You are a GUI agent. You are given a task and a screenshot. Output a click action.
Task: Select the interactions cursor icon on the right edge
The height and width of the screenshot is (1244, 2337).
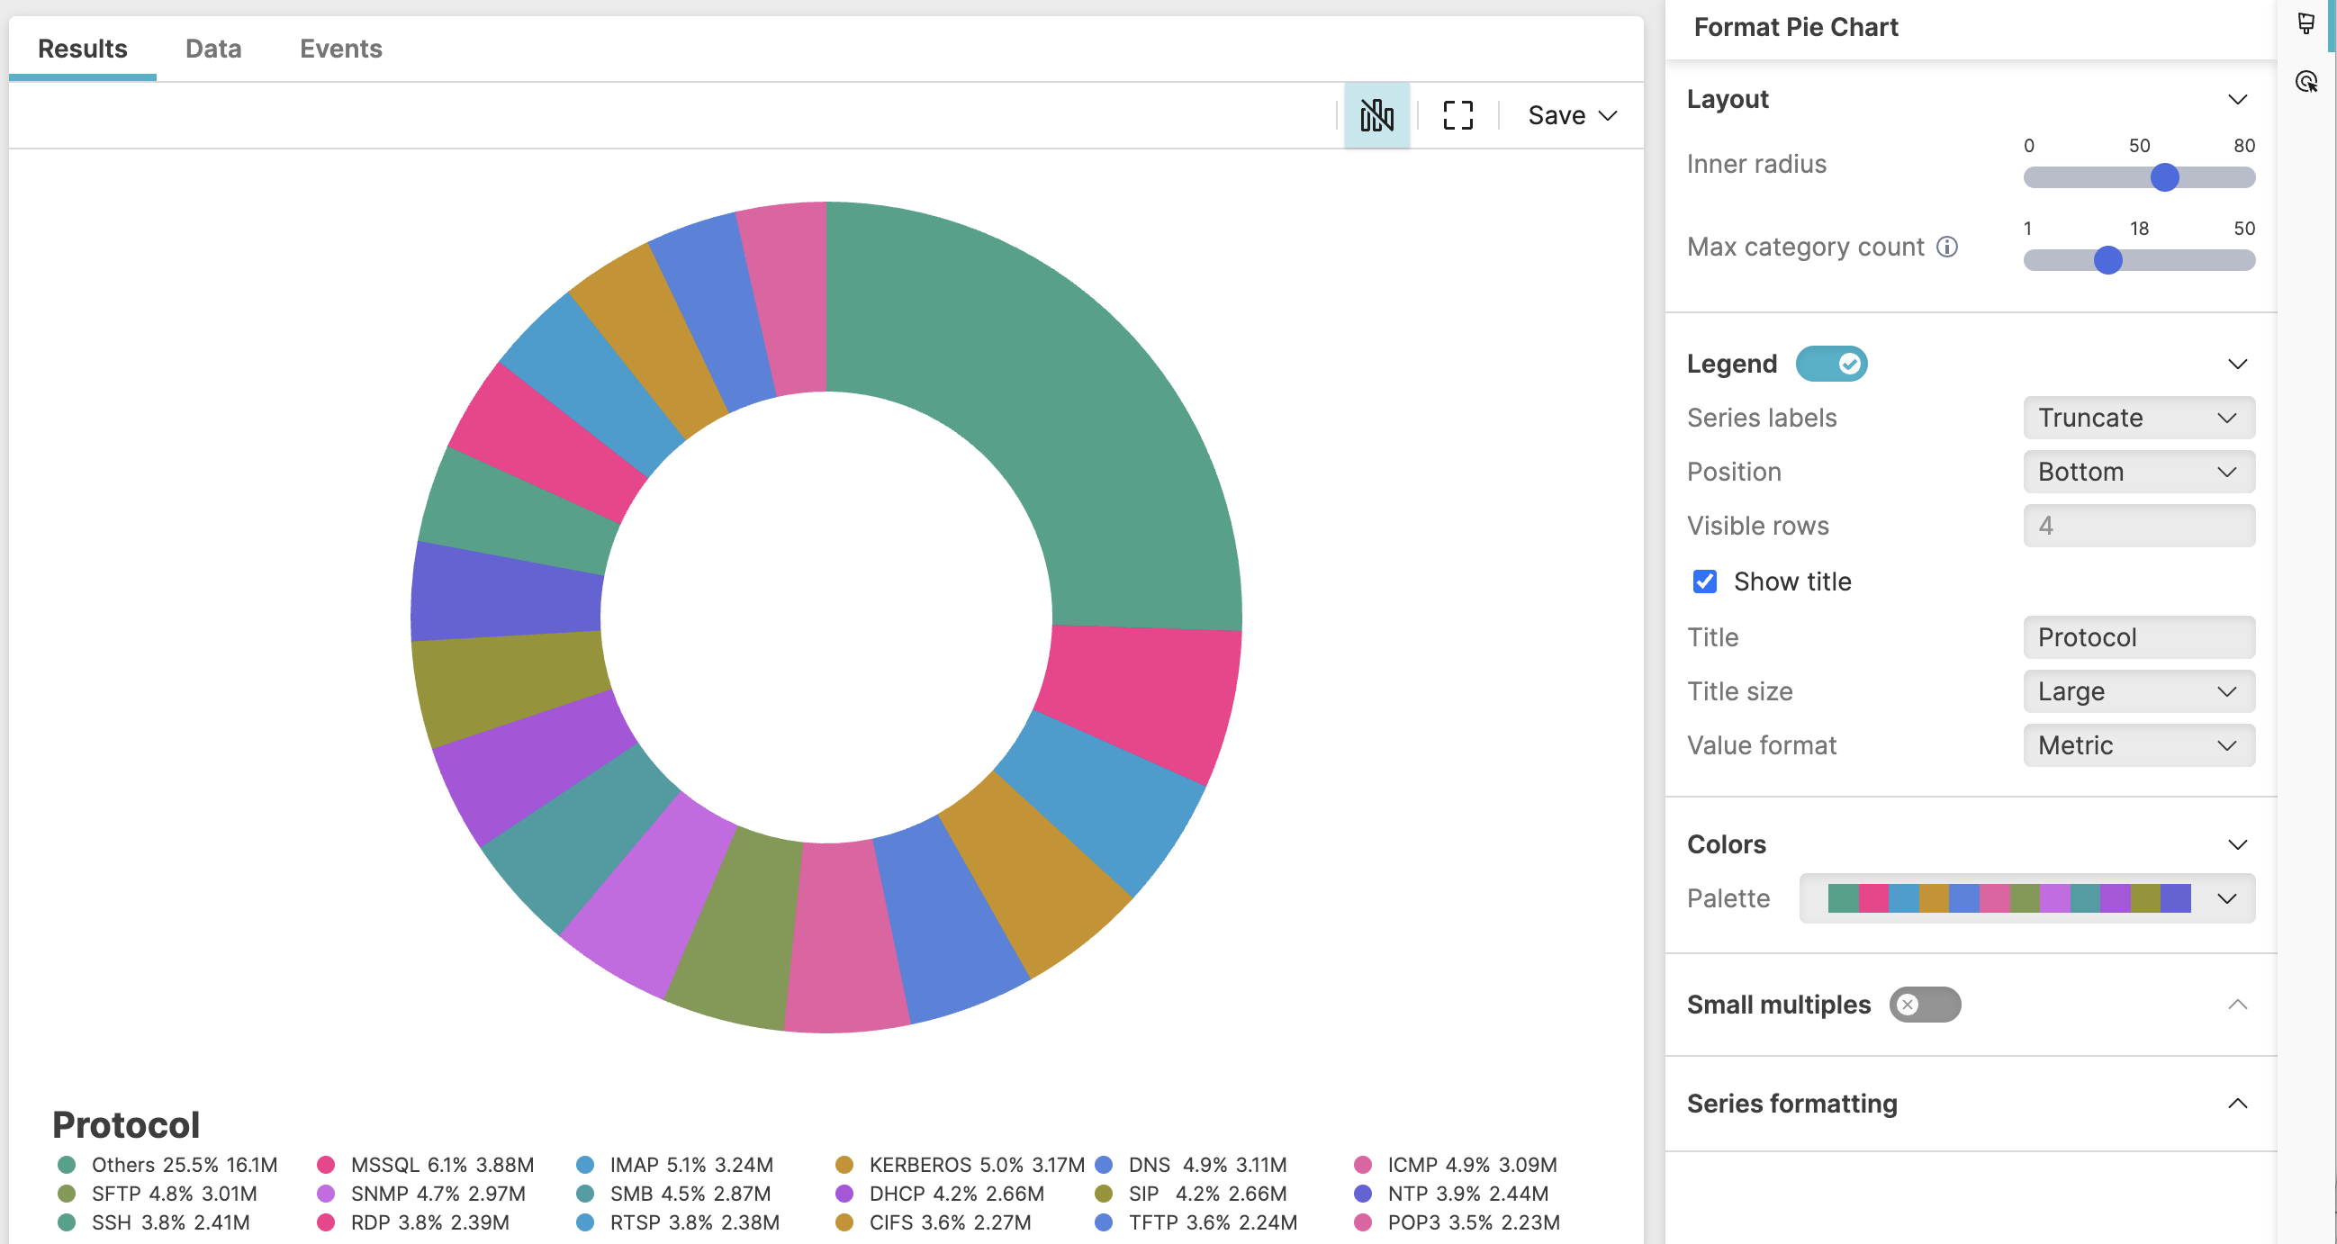coord(2307,81)
